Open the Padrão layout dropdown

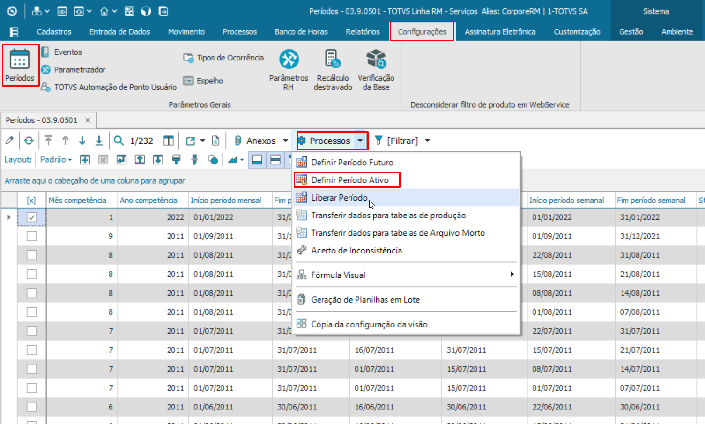pyautogui.click(x=56, y=160)
